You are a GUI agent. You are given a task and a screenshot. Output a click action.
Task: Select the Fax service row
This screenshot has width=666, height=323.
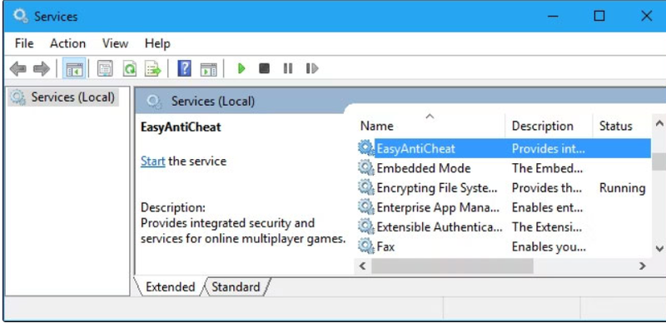pyautogui.click(x=504, y=246)
